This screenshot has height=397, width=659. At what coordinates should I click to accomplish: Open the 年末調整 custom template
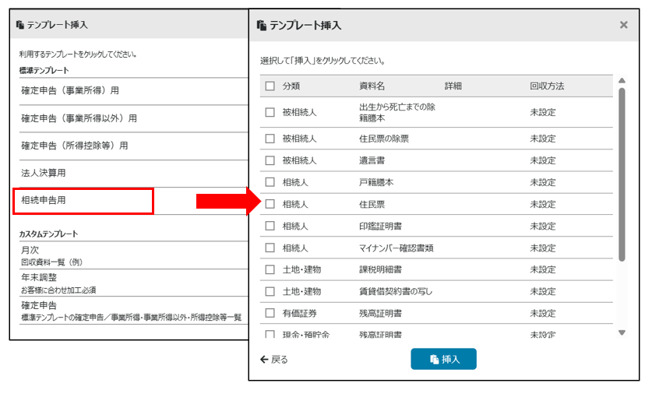41,279
